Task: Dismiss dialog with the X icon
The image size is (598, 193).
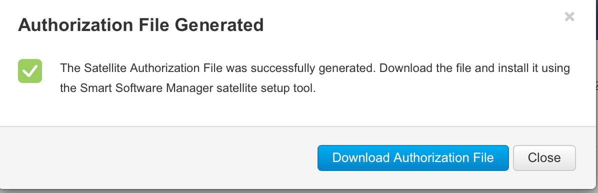Action: (569, 17)
